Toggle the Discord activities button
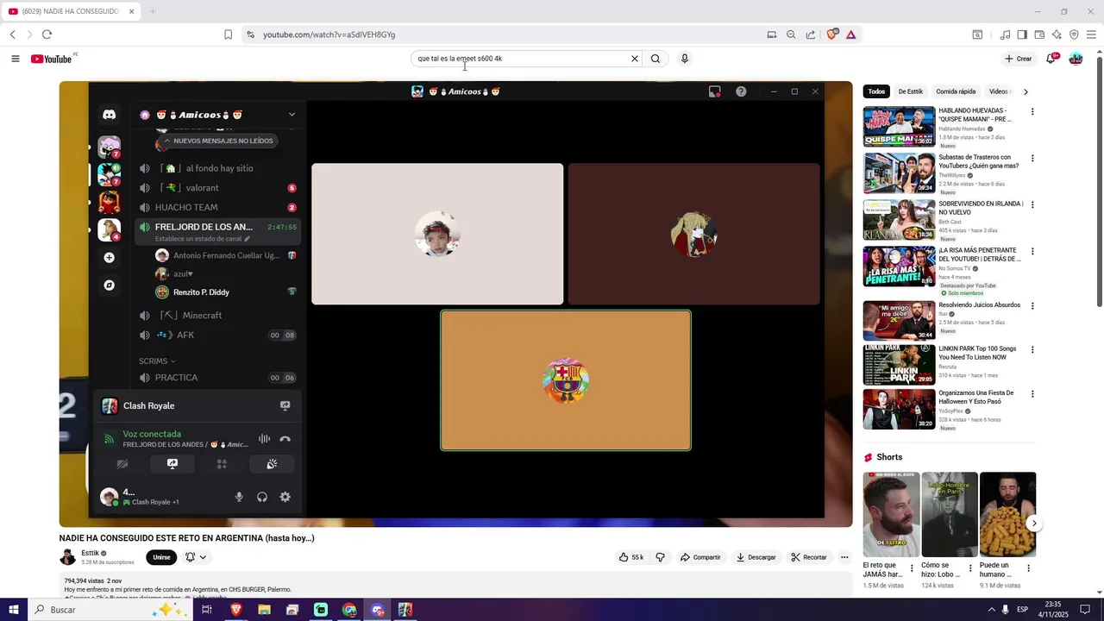Viewport: 1104px width, 621px height. 222,464
